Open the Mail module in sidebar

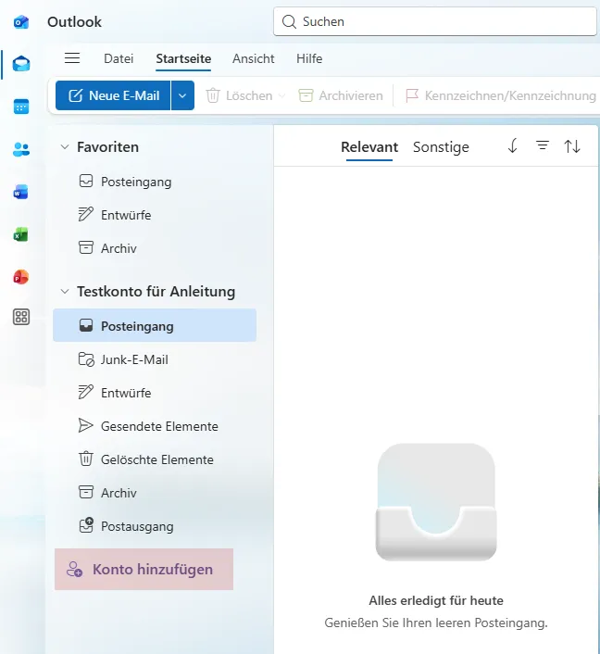pyautogui.click(x=21, y=64)
